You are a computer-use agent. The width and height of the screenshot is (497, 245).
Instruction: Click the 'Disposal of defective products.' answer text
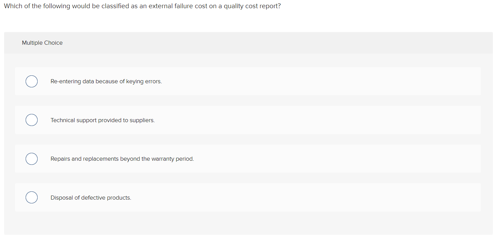pyautogui.click(x=91, y=198)
